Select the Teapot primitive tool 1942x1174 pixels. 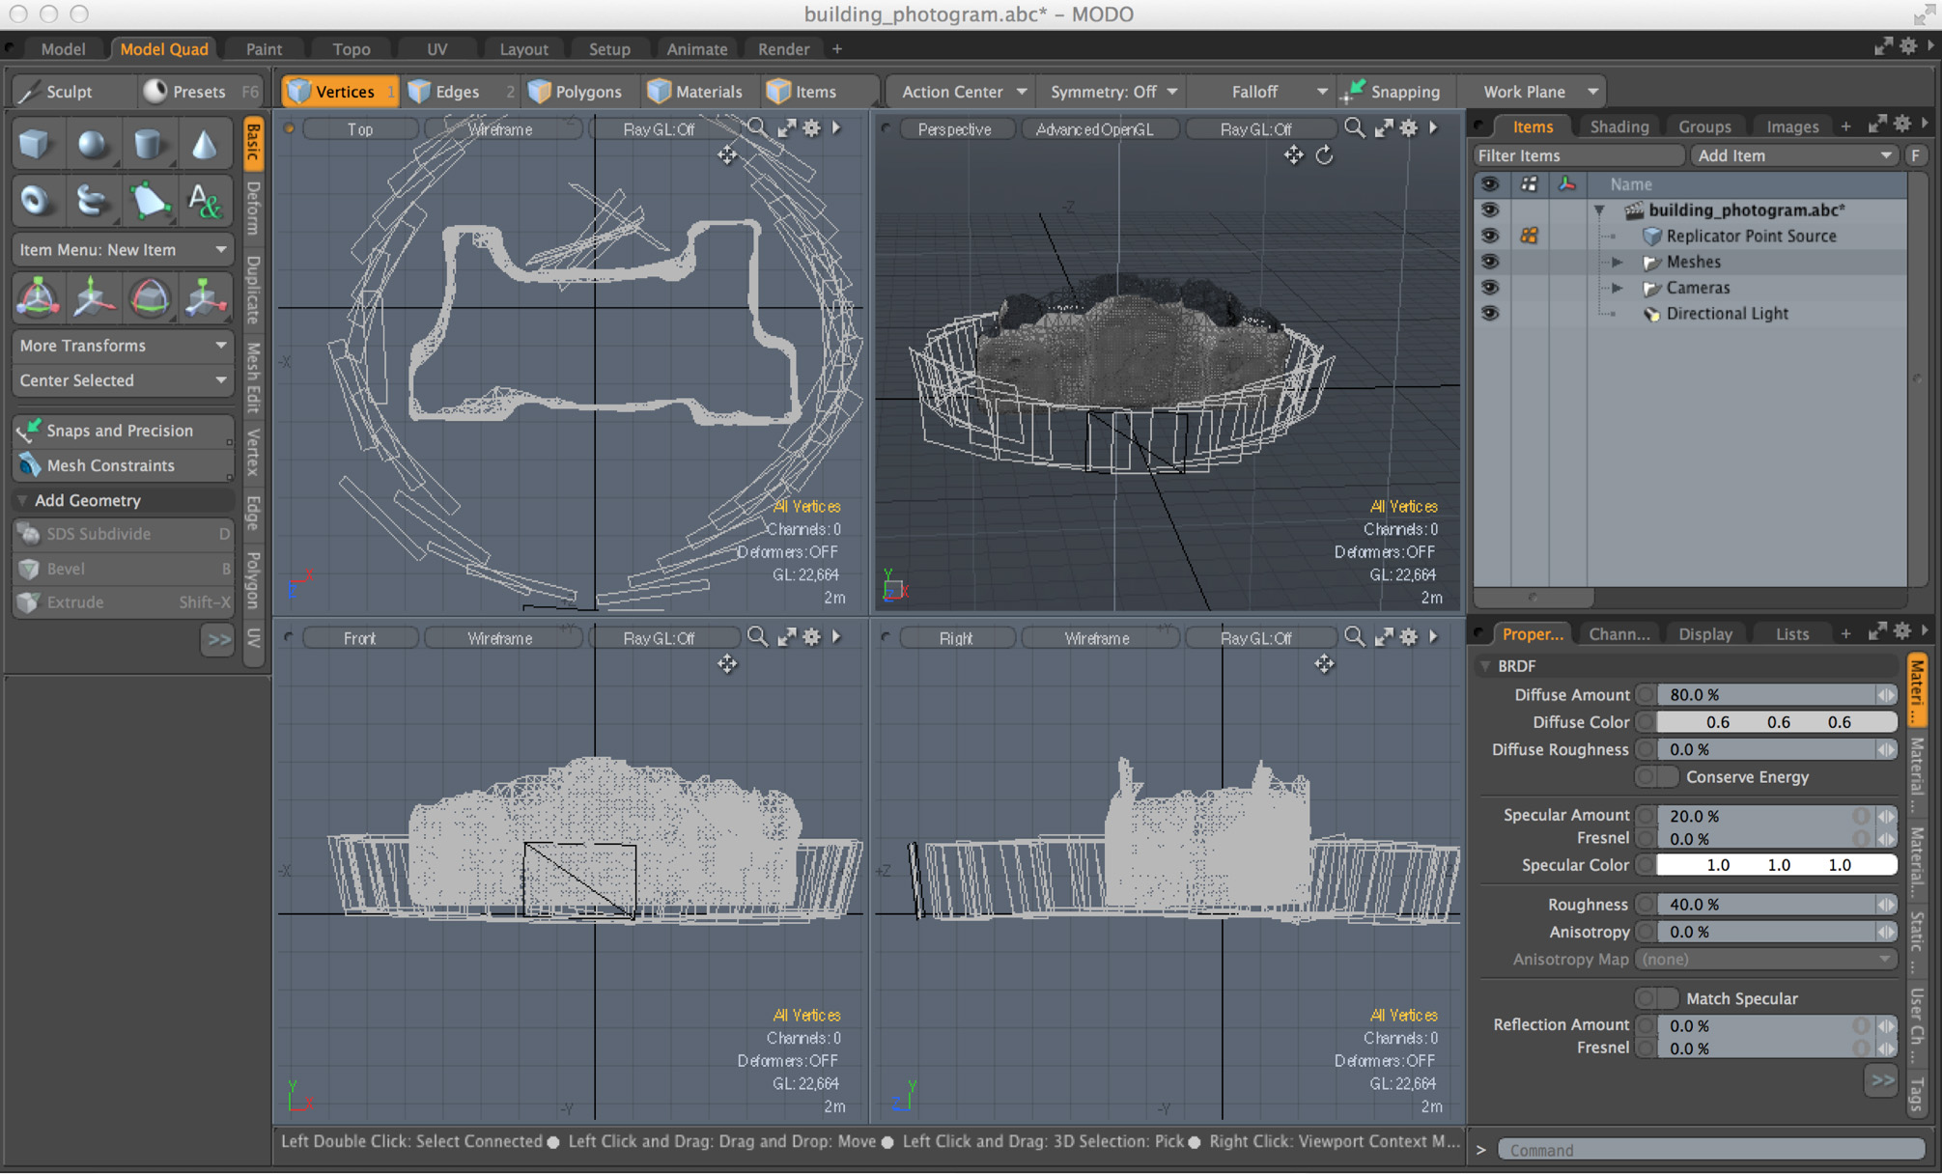click(x=93, y=200)
